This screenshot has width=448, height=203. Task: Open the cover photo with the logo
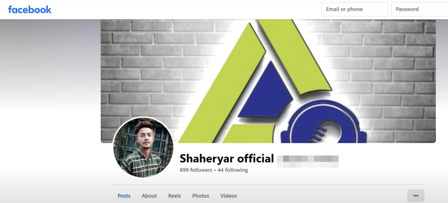(x=268, y=81)
